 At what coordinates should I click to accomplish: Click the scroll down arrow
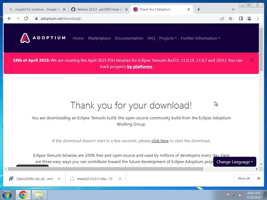(261, 164)
